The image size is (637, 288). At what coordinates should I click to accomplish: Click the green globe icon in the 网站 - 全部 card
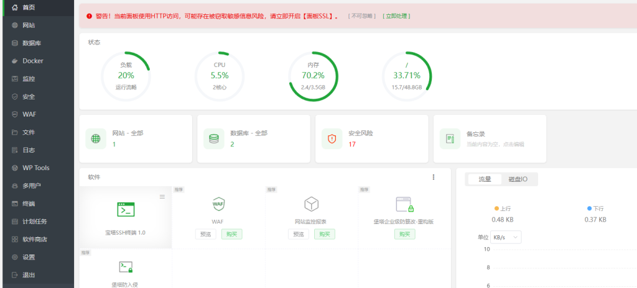pos(96,139)
